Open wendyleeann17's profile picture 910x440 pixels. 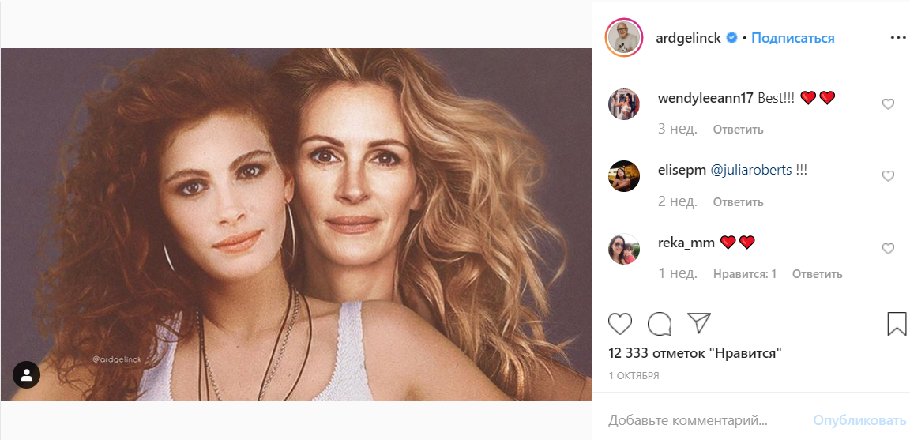pyautogui.click(x=624, y=103)
